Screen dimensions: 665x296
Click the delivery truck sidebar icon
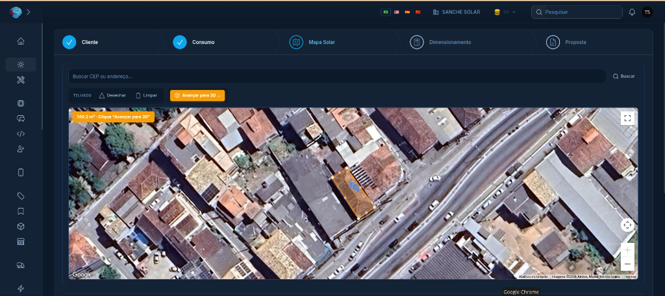[21, 265]
